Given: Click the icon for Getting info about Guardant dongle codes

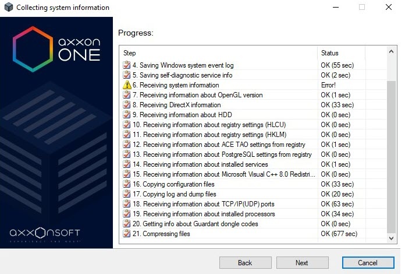Looking at the screenshot, I should 127,224.
